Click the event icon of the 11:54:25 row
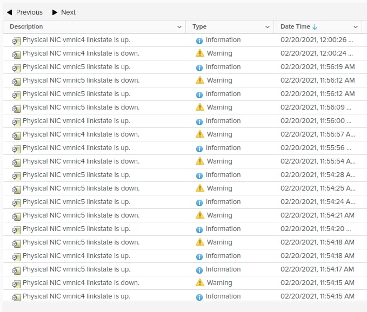The width and height of the screenshot is (367, 312). [x=16, y=189]
